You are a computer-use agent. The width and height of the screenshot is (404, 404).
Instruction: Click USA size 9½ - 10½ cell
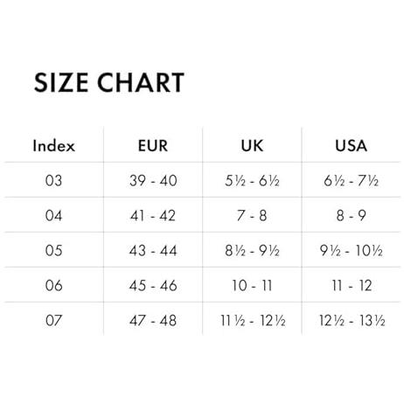click(x=352, y=250)
